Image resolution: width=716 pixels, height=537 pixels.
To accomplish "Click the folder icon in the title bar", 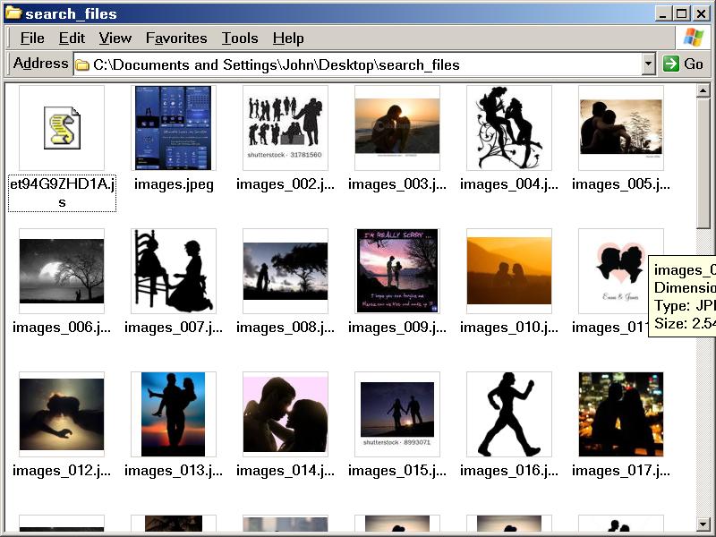I will coord(13,13).
